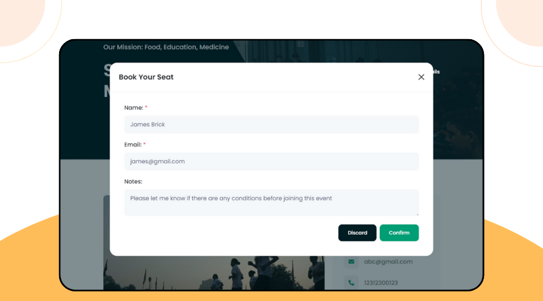Click the envelope email icon
This screenshot has height=301, width=543.
pos(351,261)
